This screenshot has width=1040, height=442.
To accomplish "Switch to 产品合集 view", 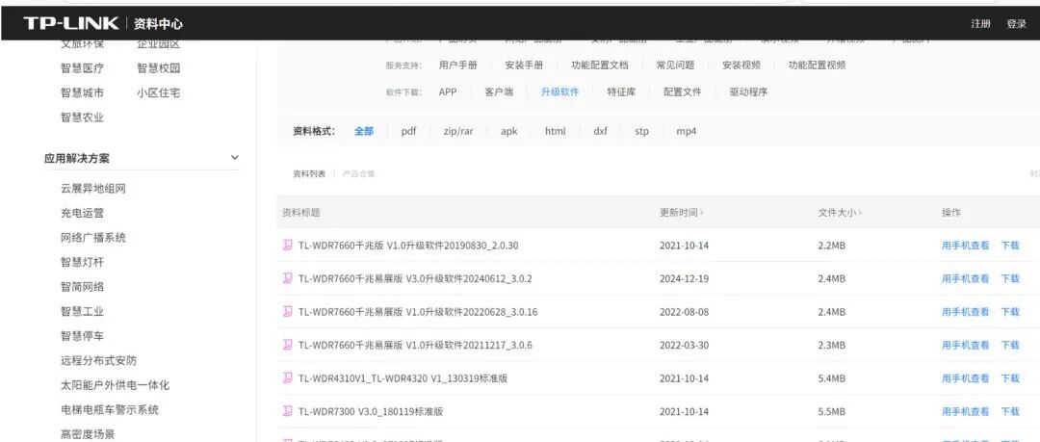I will (x=359, y=174).
